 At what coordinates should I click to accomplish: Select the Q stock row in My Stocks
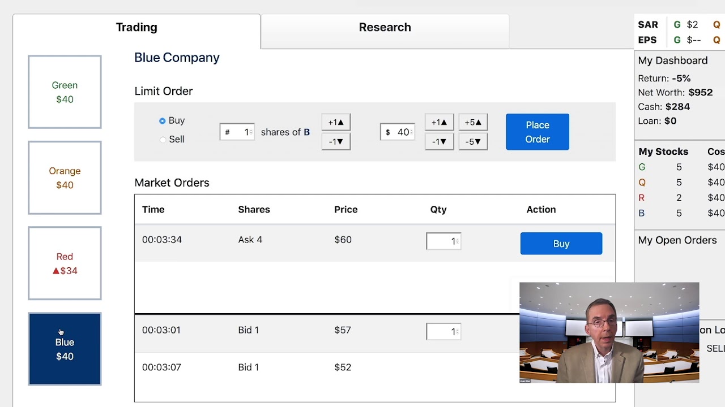tap(681, 183)
